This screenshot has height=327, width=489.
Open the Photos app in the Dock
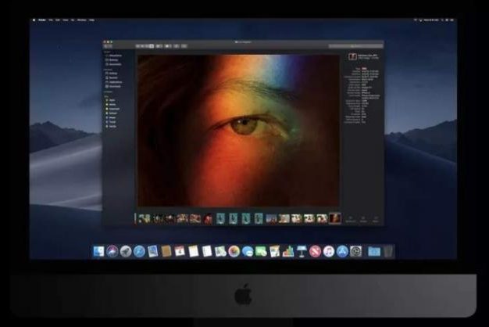(233, 251)
